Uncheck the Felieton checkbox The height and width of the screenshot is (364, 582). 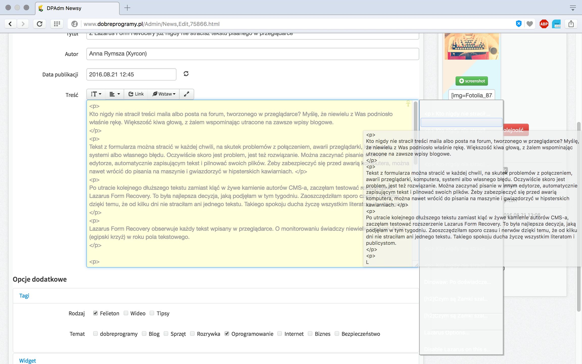[x=95, y=313]
